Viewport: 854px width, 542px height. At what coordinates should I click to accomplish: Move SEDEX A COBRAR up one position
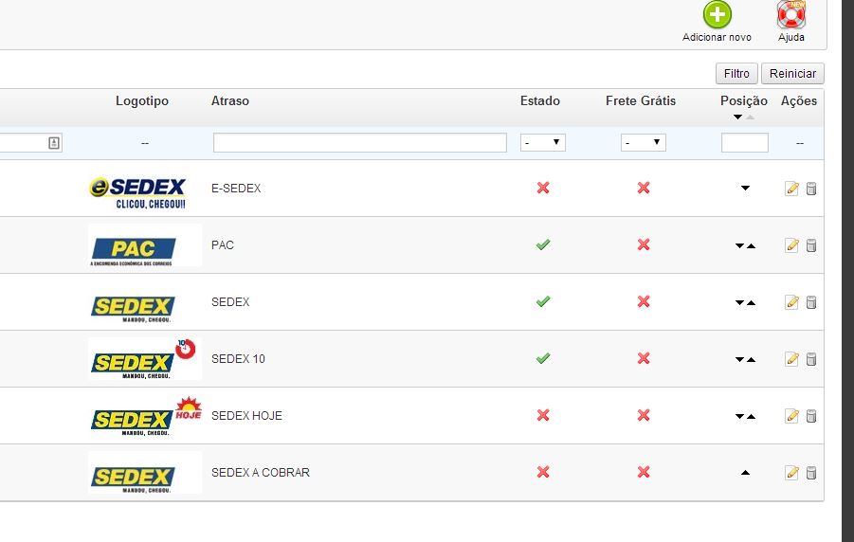tap(745, 472)
